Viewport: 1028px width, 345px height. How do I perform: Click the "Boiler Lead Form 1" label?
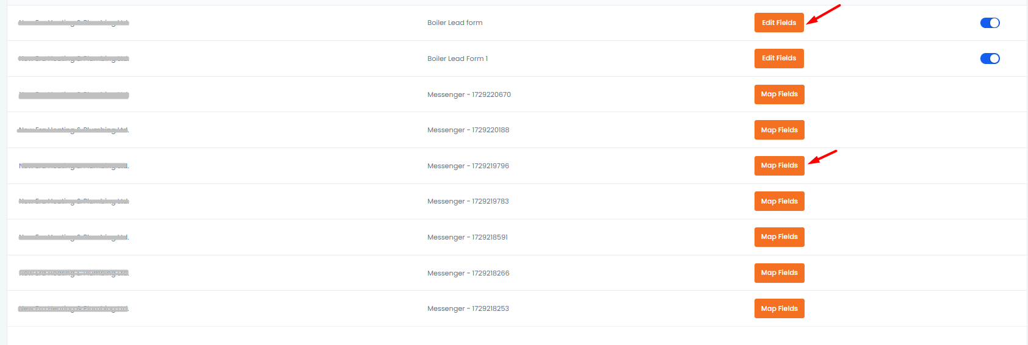coord(457,59)
